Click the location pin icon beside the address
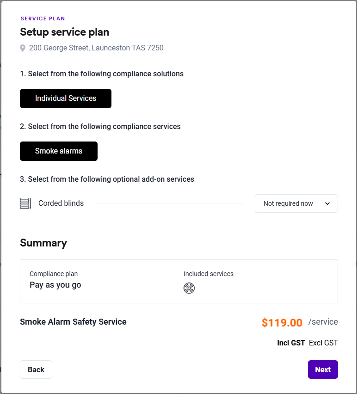The width and height of the screenshot is (357, 394). point(23,48)
